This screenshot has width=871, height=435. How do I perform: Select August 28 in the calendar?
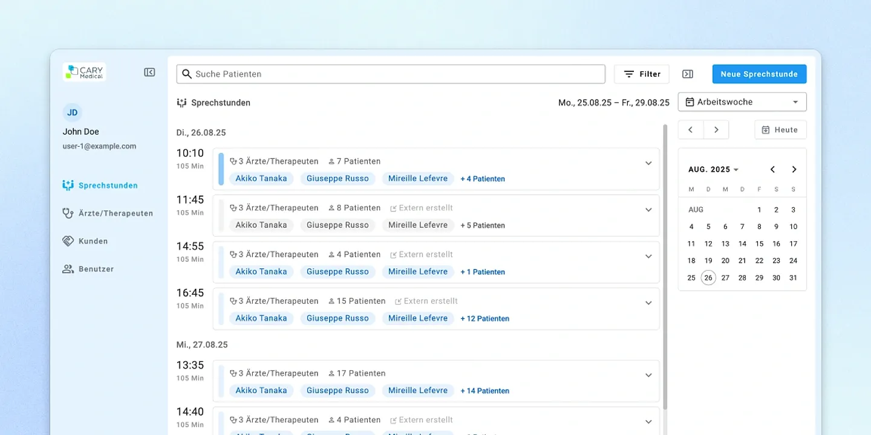[x=742, y=278]
